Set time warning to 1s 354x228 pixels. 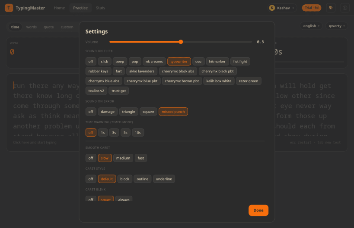tap(103, 133)
